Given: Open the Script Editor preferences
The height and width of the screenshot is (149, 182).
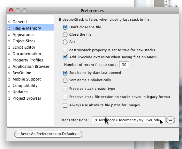Looking at the screenshot, I should [x=30, y=47].
